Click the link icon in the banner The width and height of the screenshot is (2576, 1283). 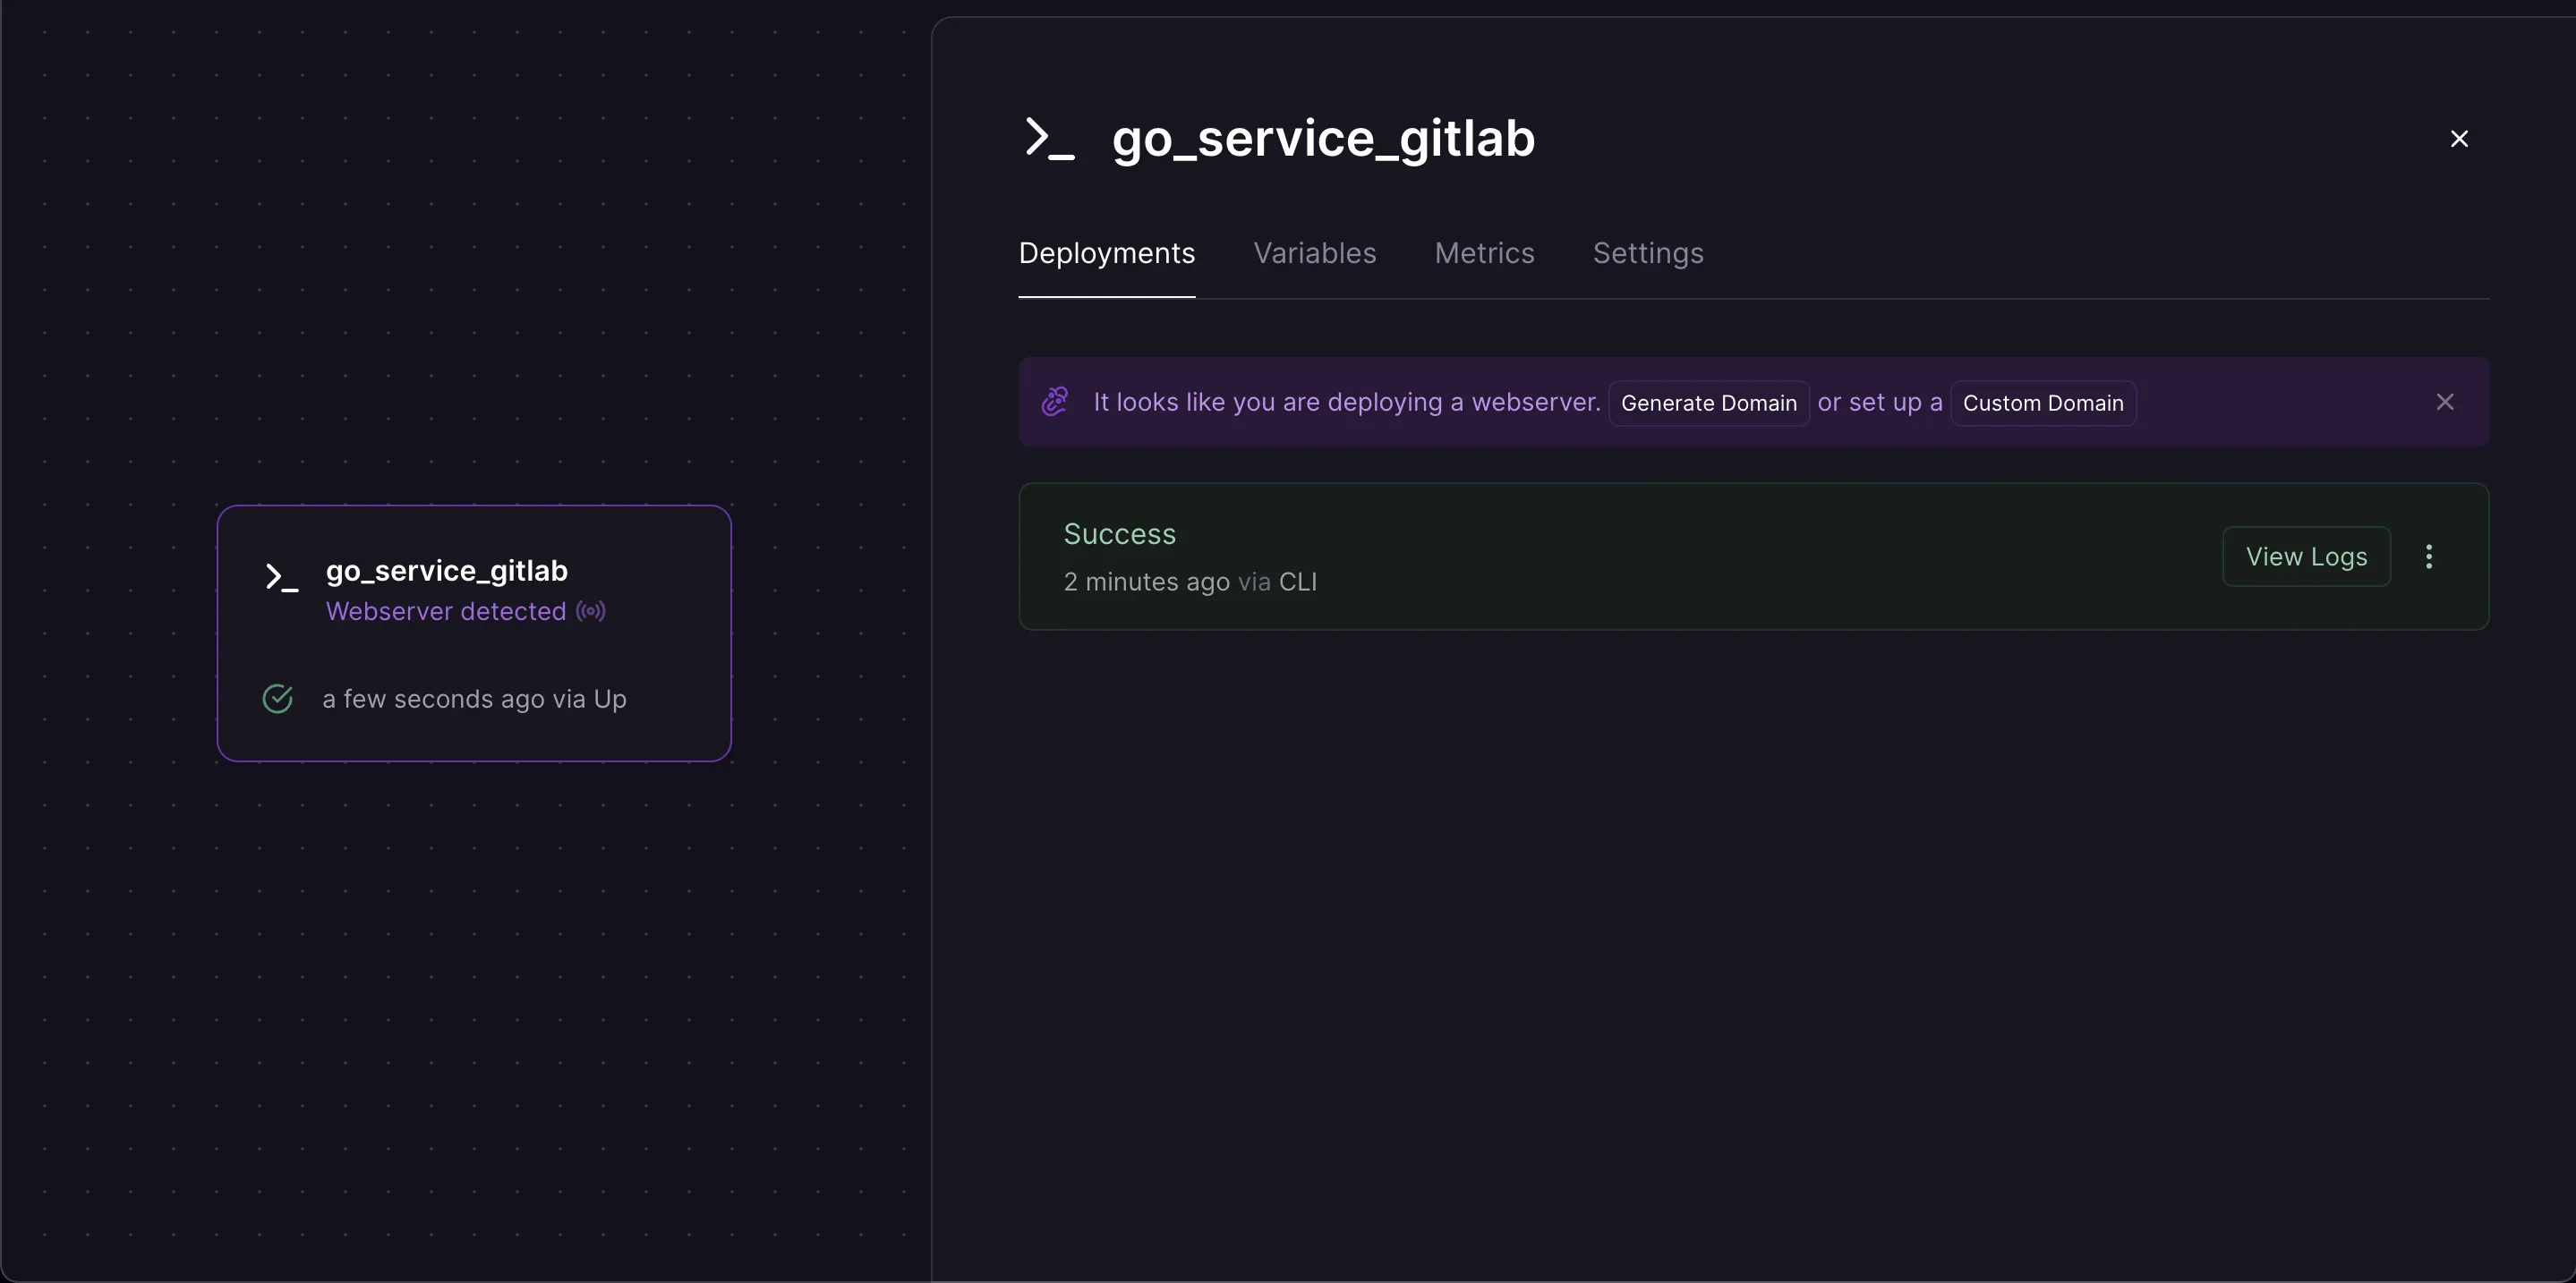point(1055,402)
